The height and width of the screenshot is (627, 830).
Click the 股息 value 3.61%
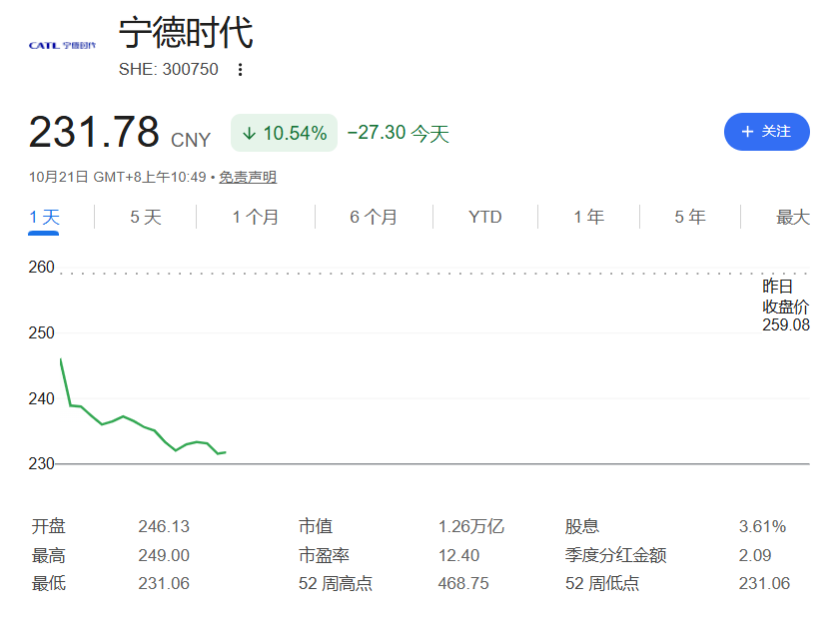tap(762, 526)
